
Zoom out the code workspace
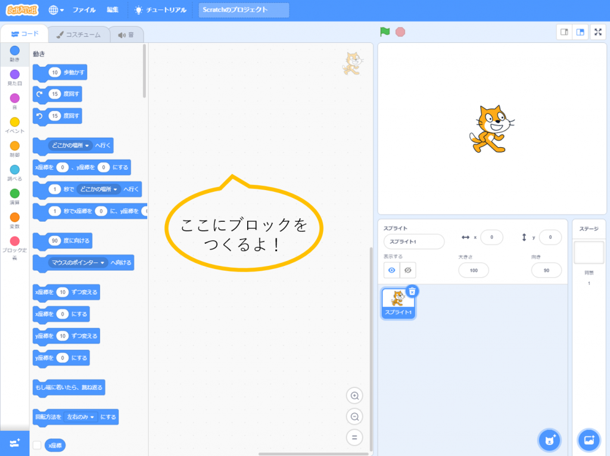pos(354,417)
